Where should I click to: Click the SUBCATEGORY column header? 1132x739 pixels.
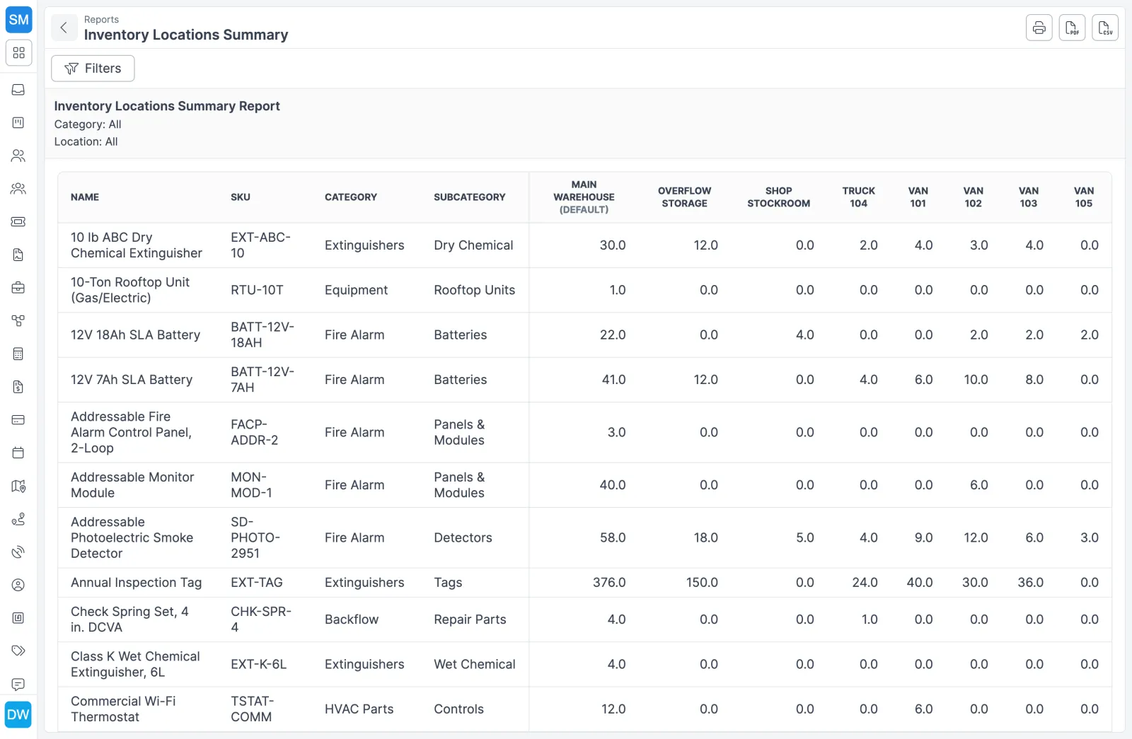click(x=470, y=197)
